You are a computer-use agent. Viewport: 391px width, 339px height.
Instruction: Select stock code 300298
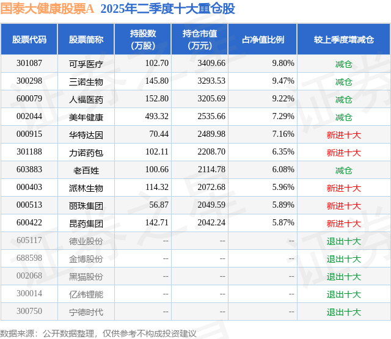(29, 81)
